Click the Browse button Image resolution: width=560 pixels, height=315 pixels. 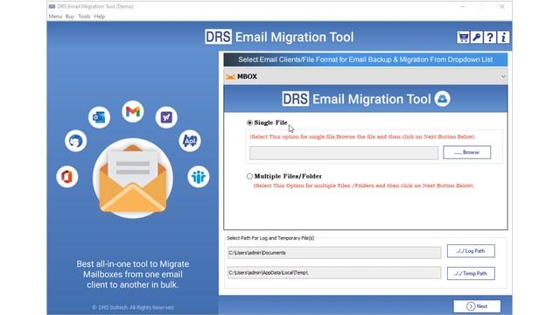(x=466, y=152)
